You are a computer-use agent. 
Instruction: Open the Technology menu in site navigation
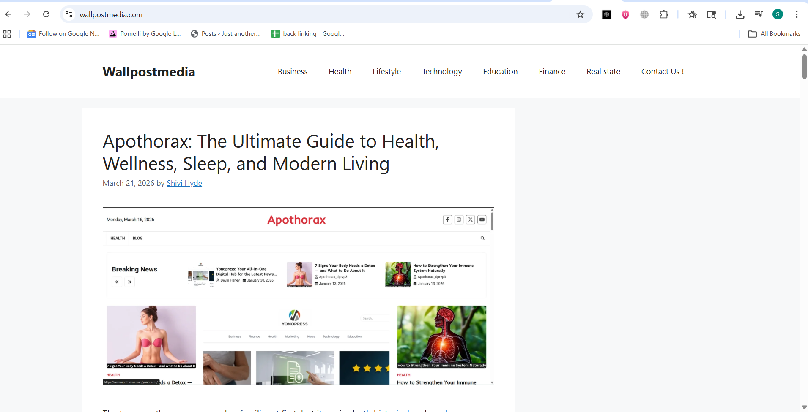tap(441, 71)
